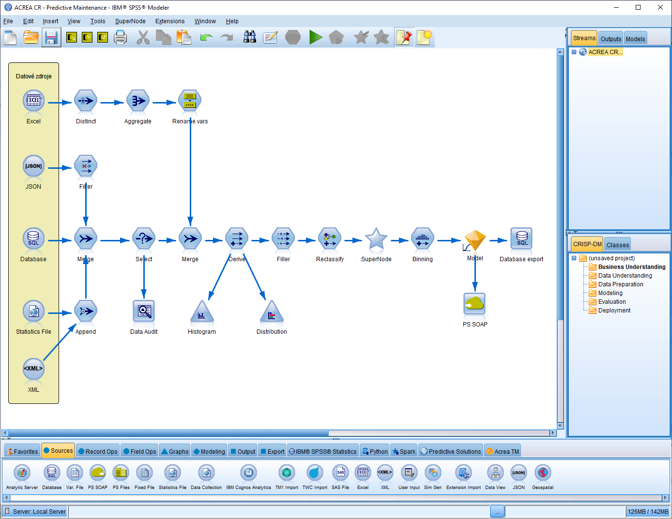Click the Save stream toolbar icon
Image resolution: width=672 pixels, height=519 pixels.
[x=51, y=37]
